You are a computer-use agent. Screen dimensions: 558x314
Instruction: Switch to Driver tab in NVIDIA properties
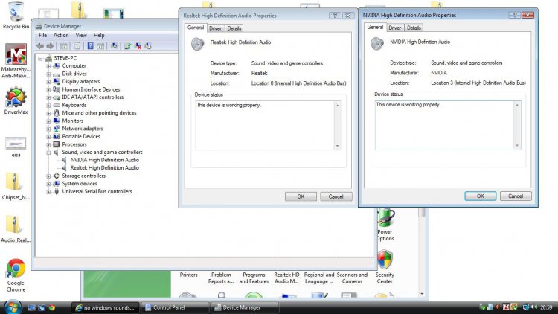coord(394,28)
